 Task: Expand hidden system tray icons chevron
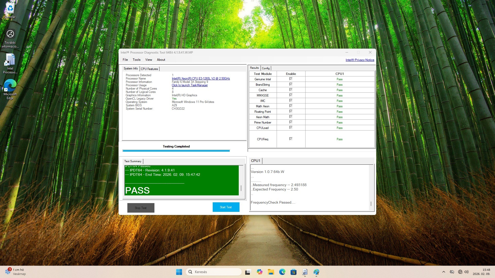point(443,272)
